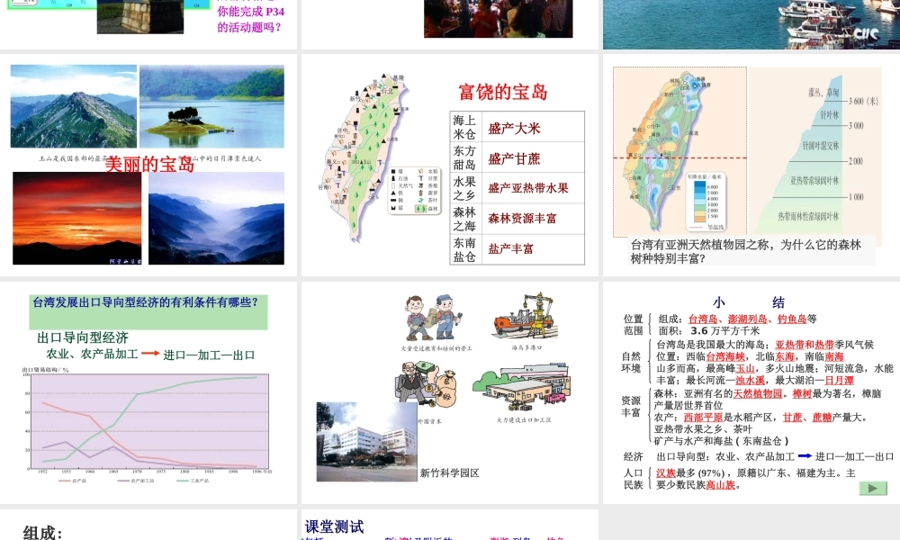
Task: Click the two workers cartoon image
Action: [x=434, y=319]
